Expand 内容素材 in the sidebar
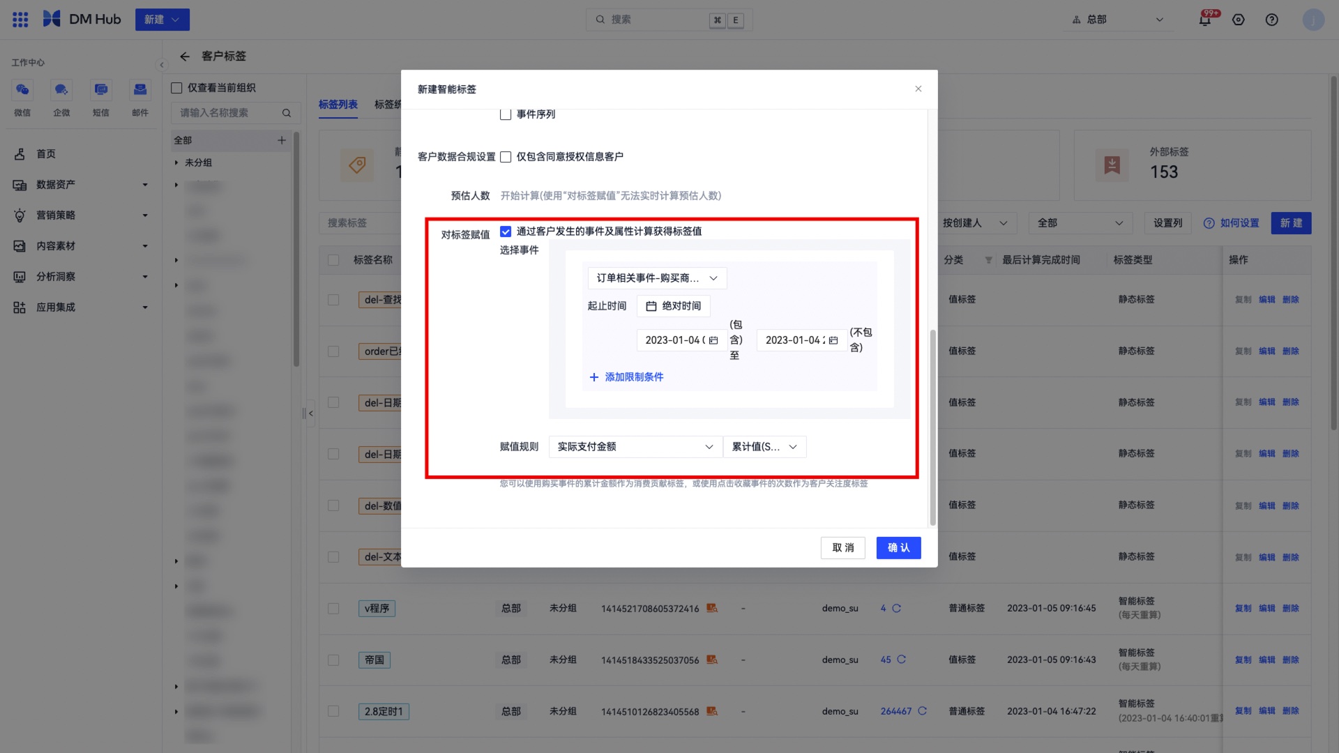Screen dimensions: 1339x753 click(81, 246)
